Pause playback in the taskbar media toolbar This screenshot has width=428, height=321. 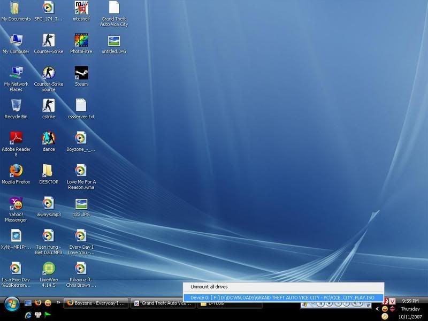(x=320, y=304)
